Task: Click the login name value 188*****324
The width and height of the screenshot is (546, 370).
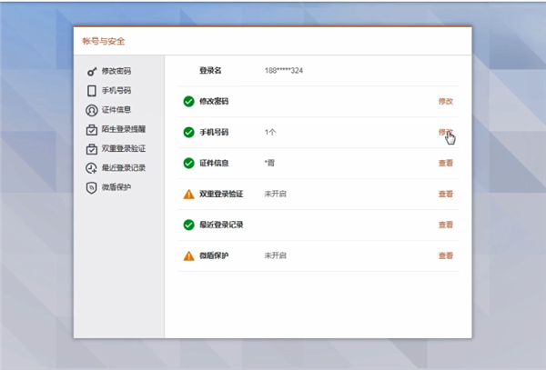Action: coord(284,71)
